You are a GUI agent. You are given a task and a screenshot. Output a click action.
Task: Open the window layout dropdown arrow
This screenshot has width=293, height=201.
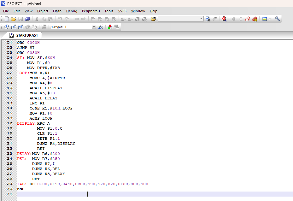[x=270, y=19]
